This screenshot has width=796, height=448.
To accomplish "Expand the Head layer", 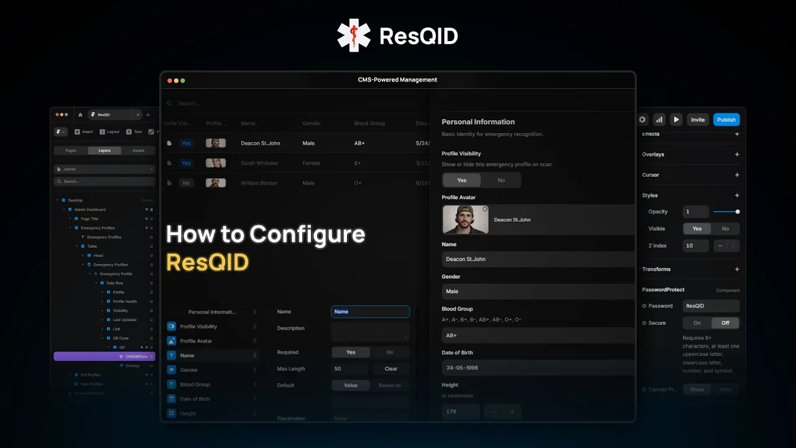I will [x=83, y=256].
